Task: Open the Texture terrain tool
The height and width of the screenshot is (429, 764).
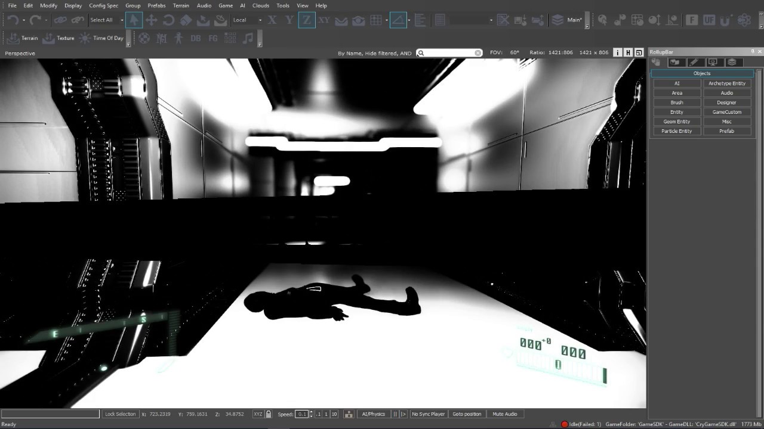Action: click(x=58, y=38)
